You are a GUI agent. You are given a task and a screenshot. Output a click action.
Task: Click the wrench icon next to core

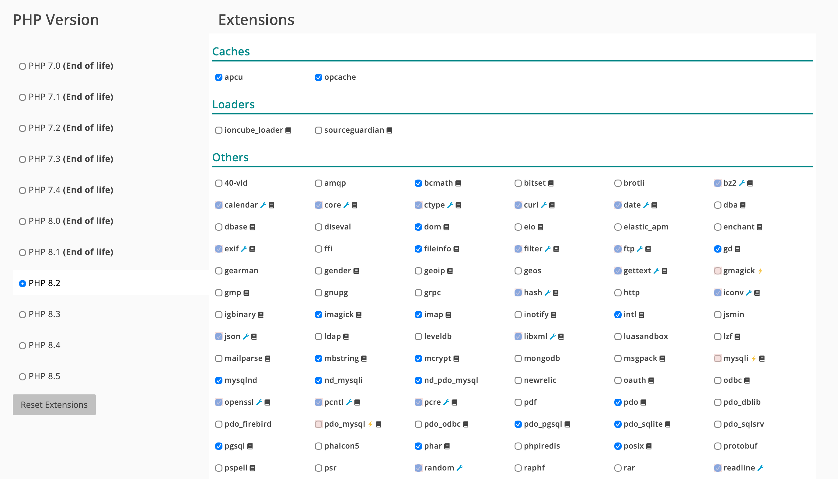pyautogui.click(x=346, y=205)
